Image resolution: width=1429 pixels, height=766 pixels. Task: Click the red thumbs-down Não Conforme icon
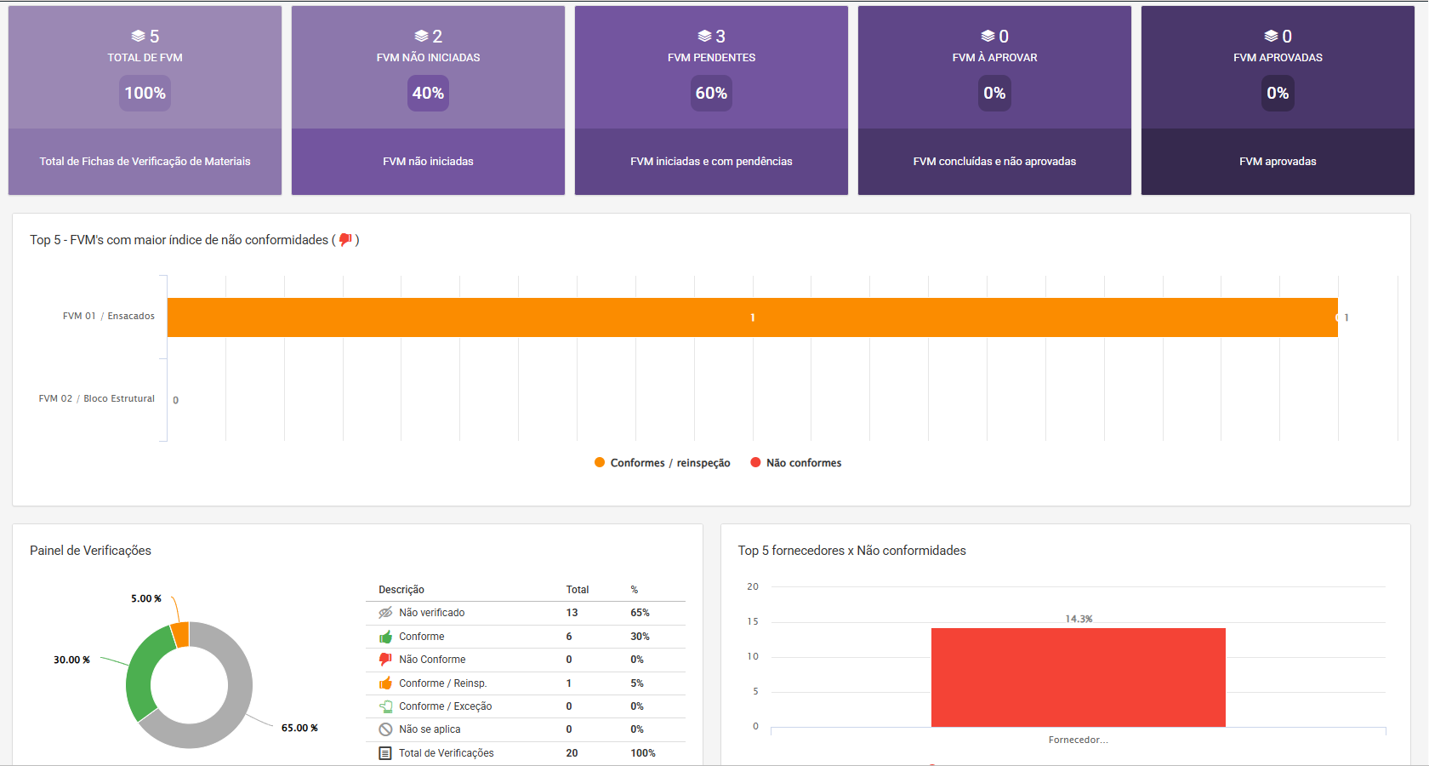tap(385, 660)
